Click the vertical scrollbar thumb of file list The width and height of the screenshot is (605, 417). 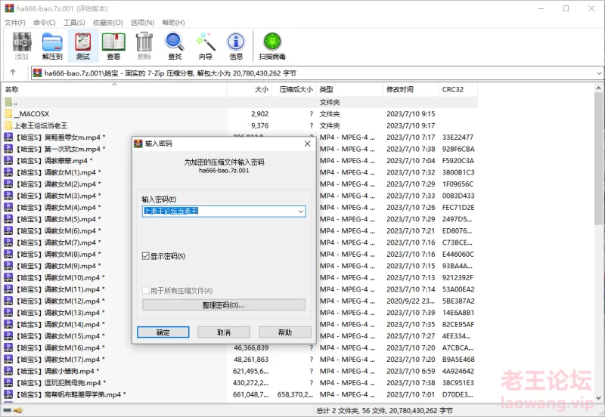pos(598,159)
